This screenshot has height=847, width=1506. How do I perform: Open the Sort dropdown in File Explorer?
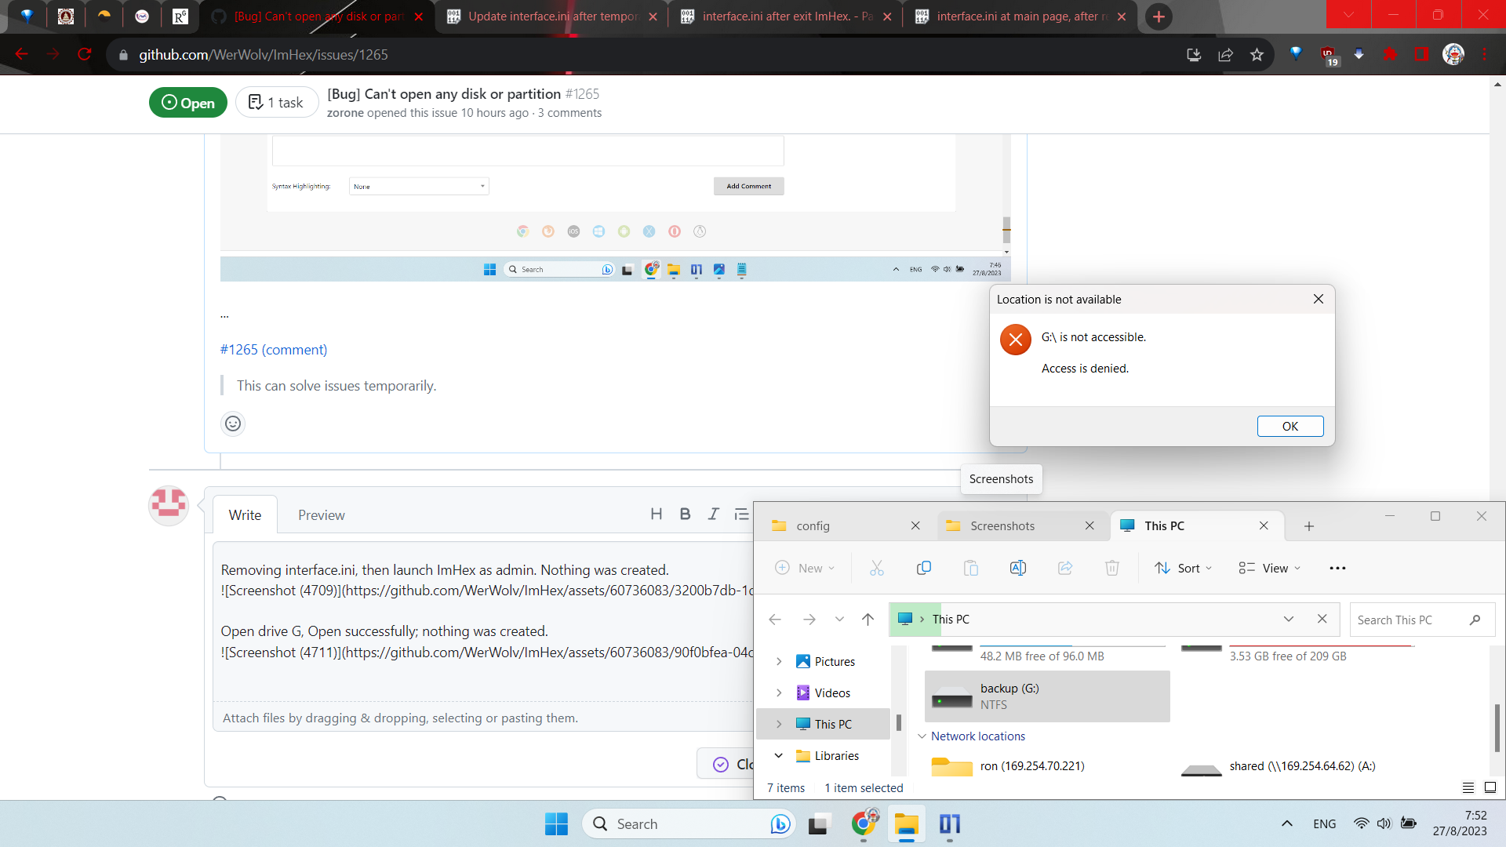[1184, 568]
